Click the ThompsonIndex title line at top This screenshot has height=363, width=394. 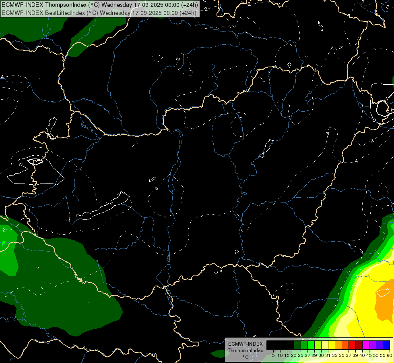[x=100, y=5]
